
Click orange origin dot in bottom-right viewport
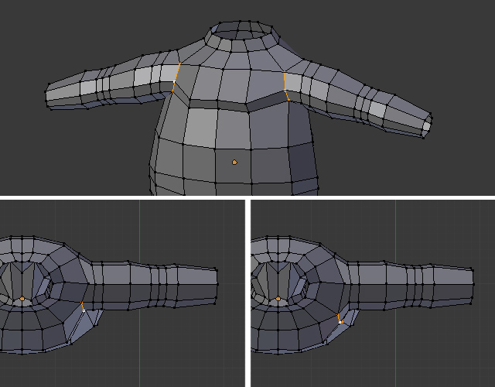[278, 298]
